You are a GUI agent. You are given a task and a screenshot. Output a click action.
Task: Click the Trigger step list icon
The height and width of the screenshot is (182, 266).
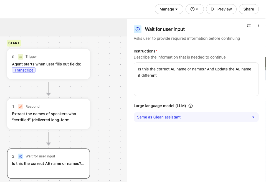pyautogui.click(x=21, y=57)
